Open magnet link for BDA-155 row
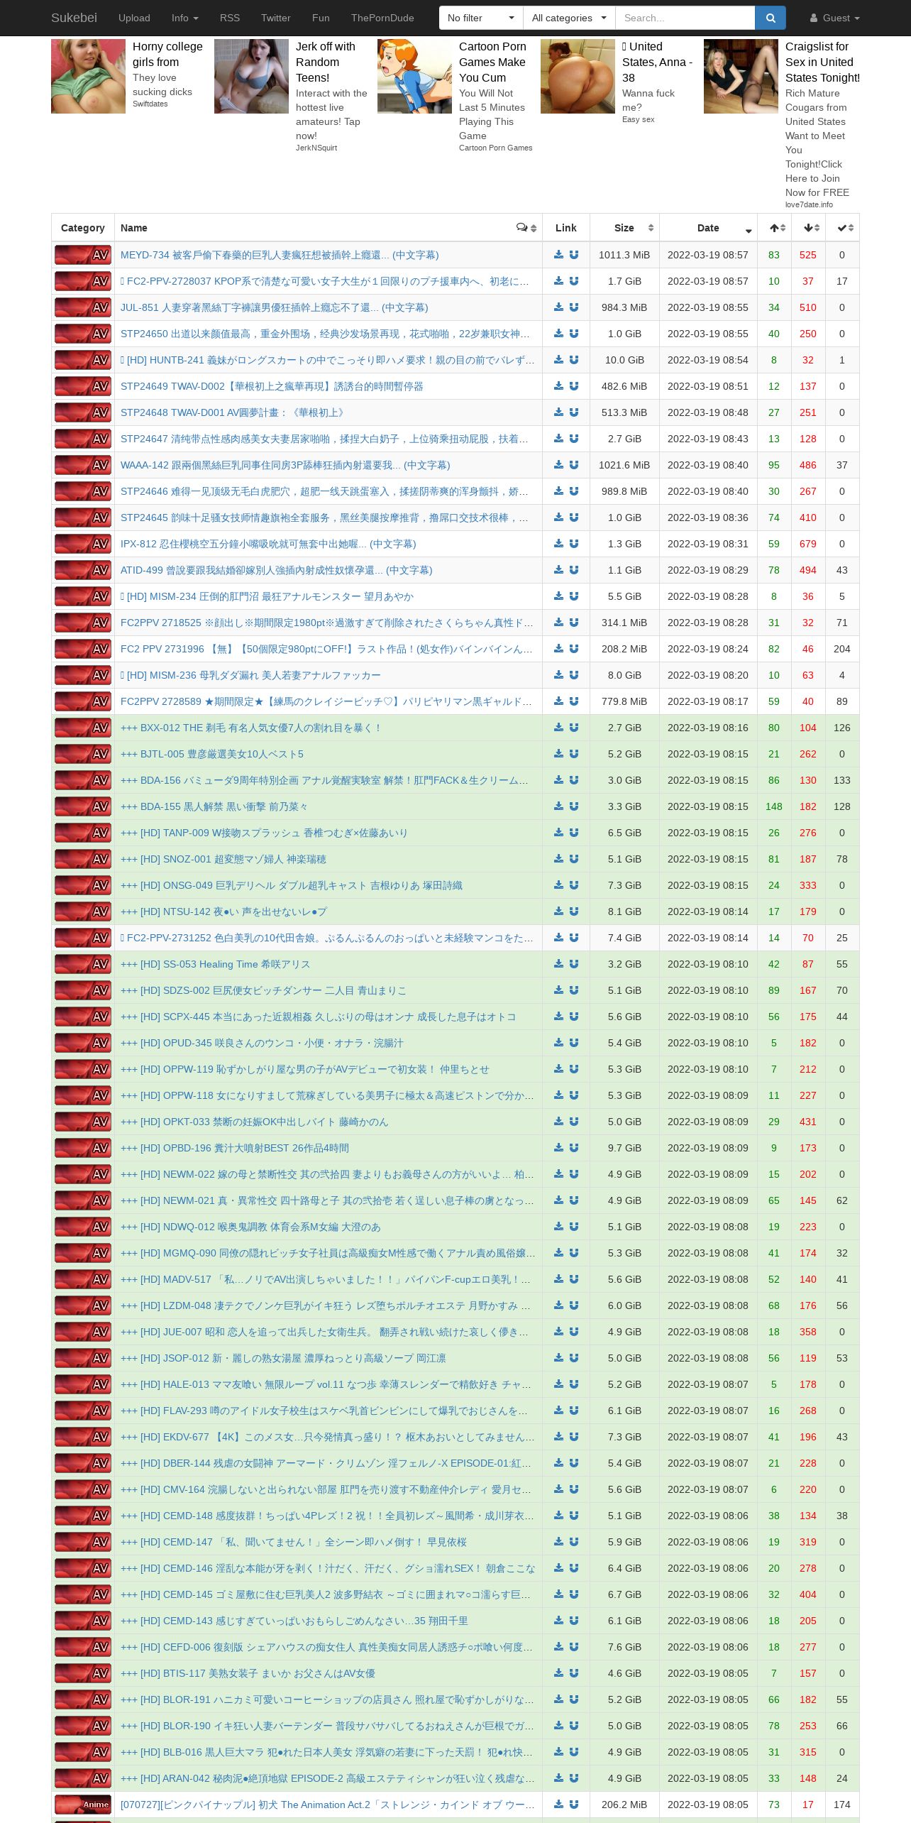911x1823 pixels. (x=574, y=806)
